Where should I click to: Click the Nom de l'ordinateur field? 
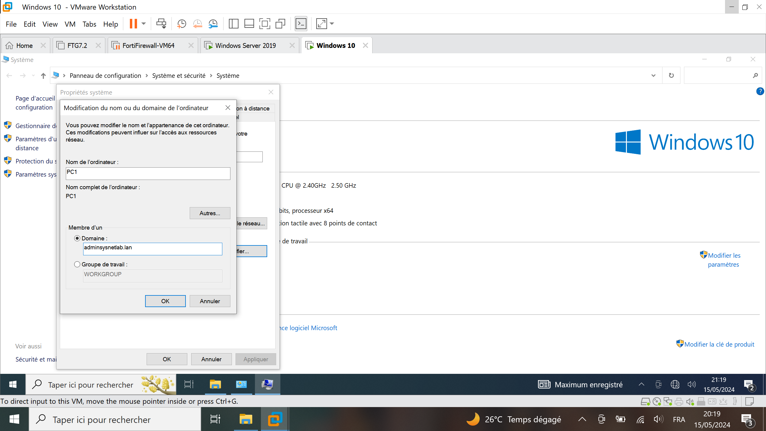(x=148, y=173)
